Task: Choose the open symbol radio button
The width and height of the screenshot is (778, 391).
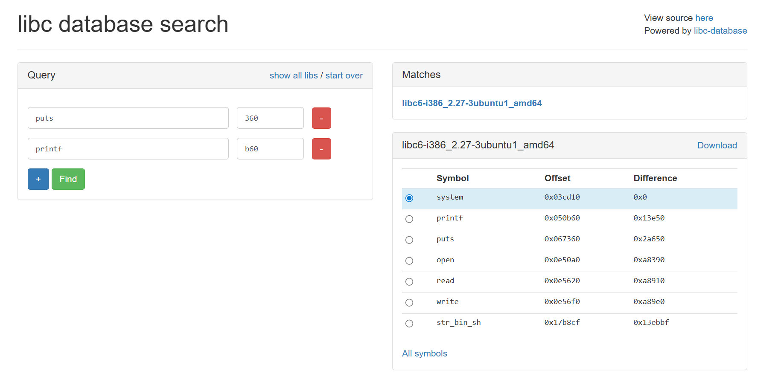Action: [x=409, y=261]
